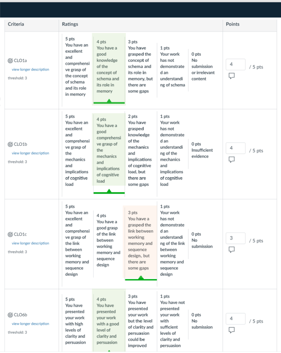Select the CLO1c points field showing 3
Screen dimensions: 281x353
pos(235,238)
